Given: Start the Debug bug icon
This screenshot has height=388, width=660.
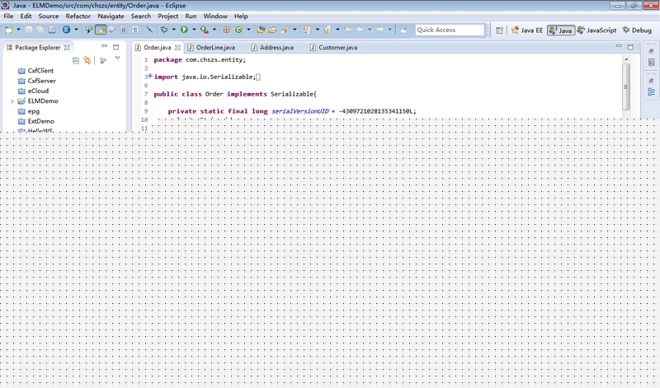Looking at the screenshot, I should point(163,30).
